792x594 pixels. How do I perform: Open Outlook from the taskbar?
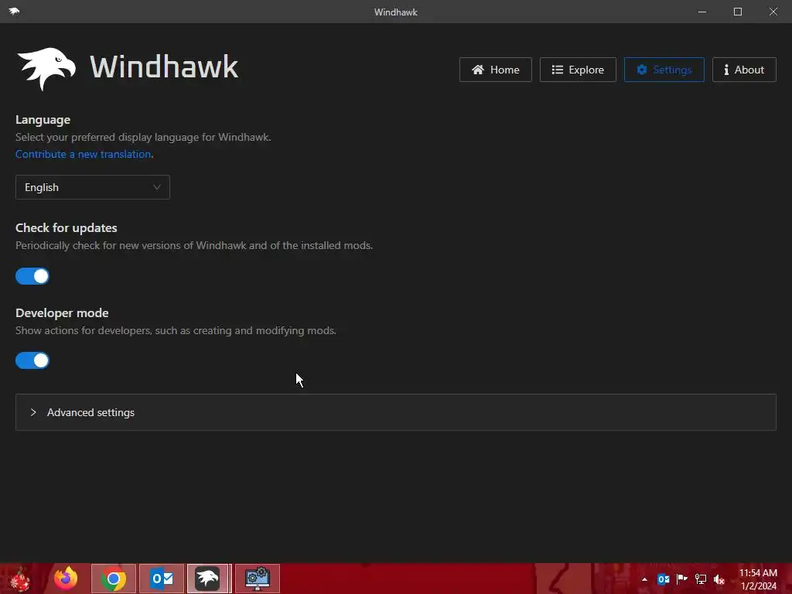162,579
